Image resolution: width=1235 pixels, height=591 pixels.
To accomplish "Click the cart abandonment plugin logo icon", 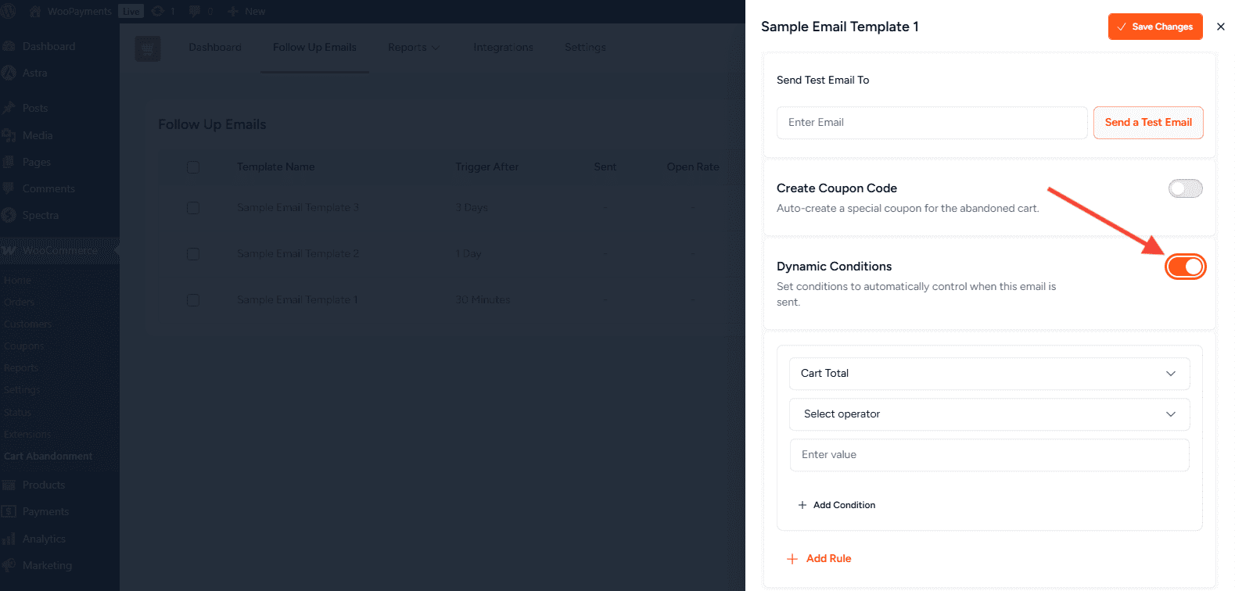I will pyautogui.click(x=148, y=48).
